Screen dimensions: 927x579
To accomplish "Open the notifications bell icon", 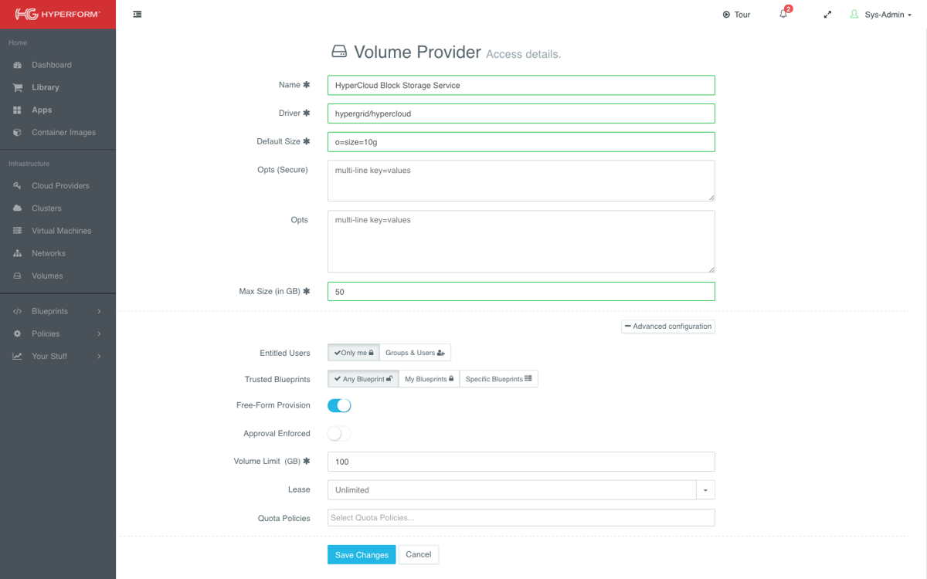I will 783,14.
